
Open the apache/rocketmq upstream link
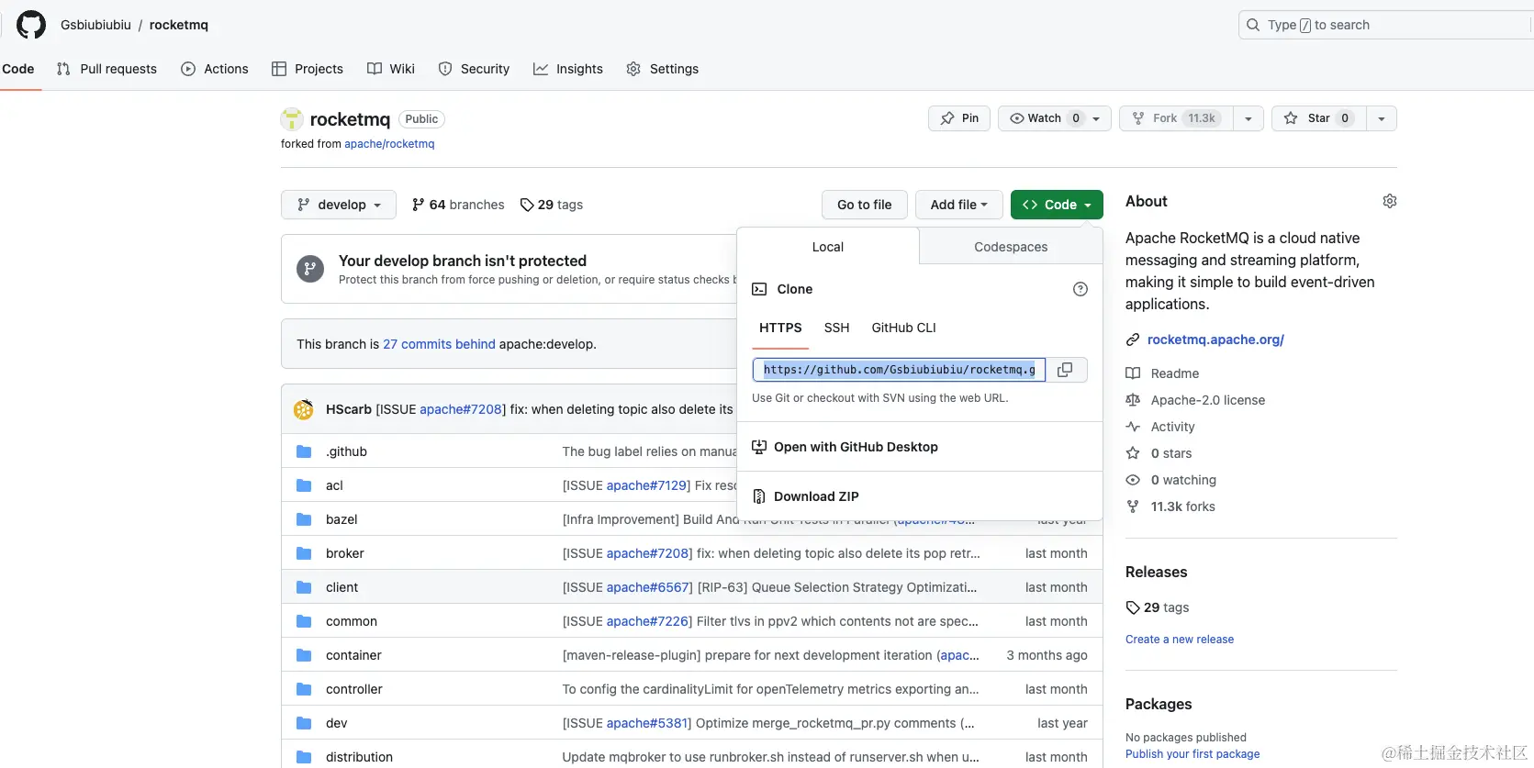pos(389,144)
